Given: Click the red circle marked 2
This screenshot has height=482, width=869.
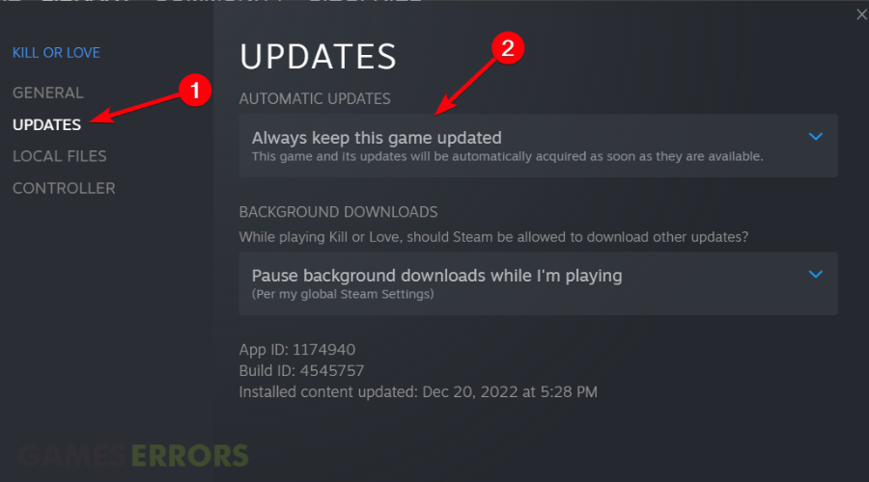Looking at the screenshot, I should click(508, 48).
